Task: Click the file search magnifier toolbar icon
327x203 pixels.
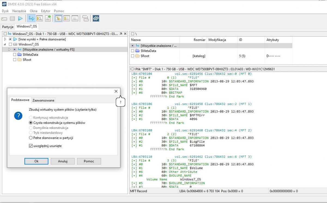Action: [x=39, y=19]
